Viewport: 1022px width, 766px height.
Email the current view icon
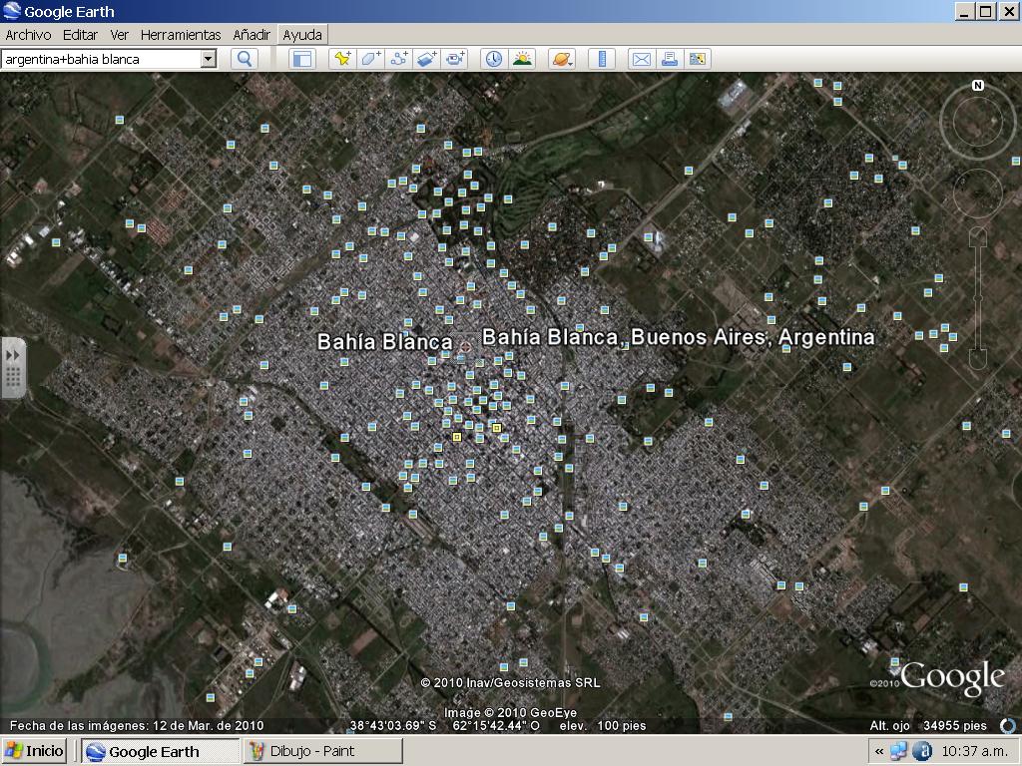642,59
